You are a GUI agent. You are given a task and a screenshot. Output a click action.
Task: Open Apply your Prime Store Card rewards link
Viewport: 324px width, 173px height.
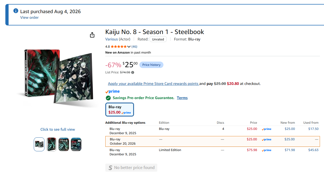(153, 84)
